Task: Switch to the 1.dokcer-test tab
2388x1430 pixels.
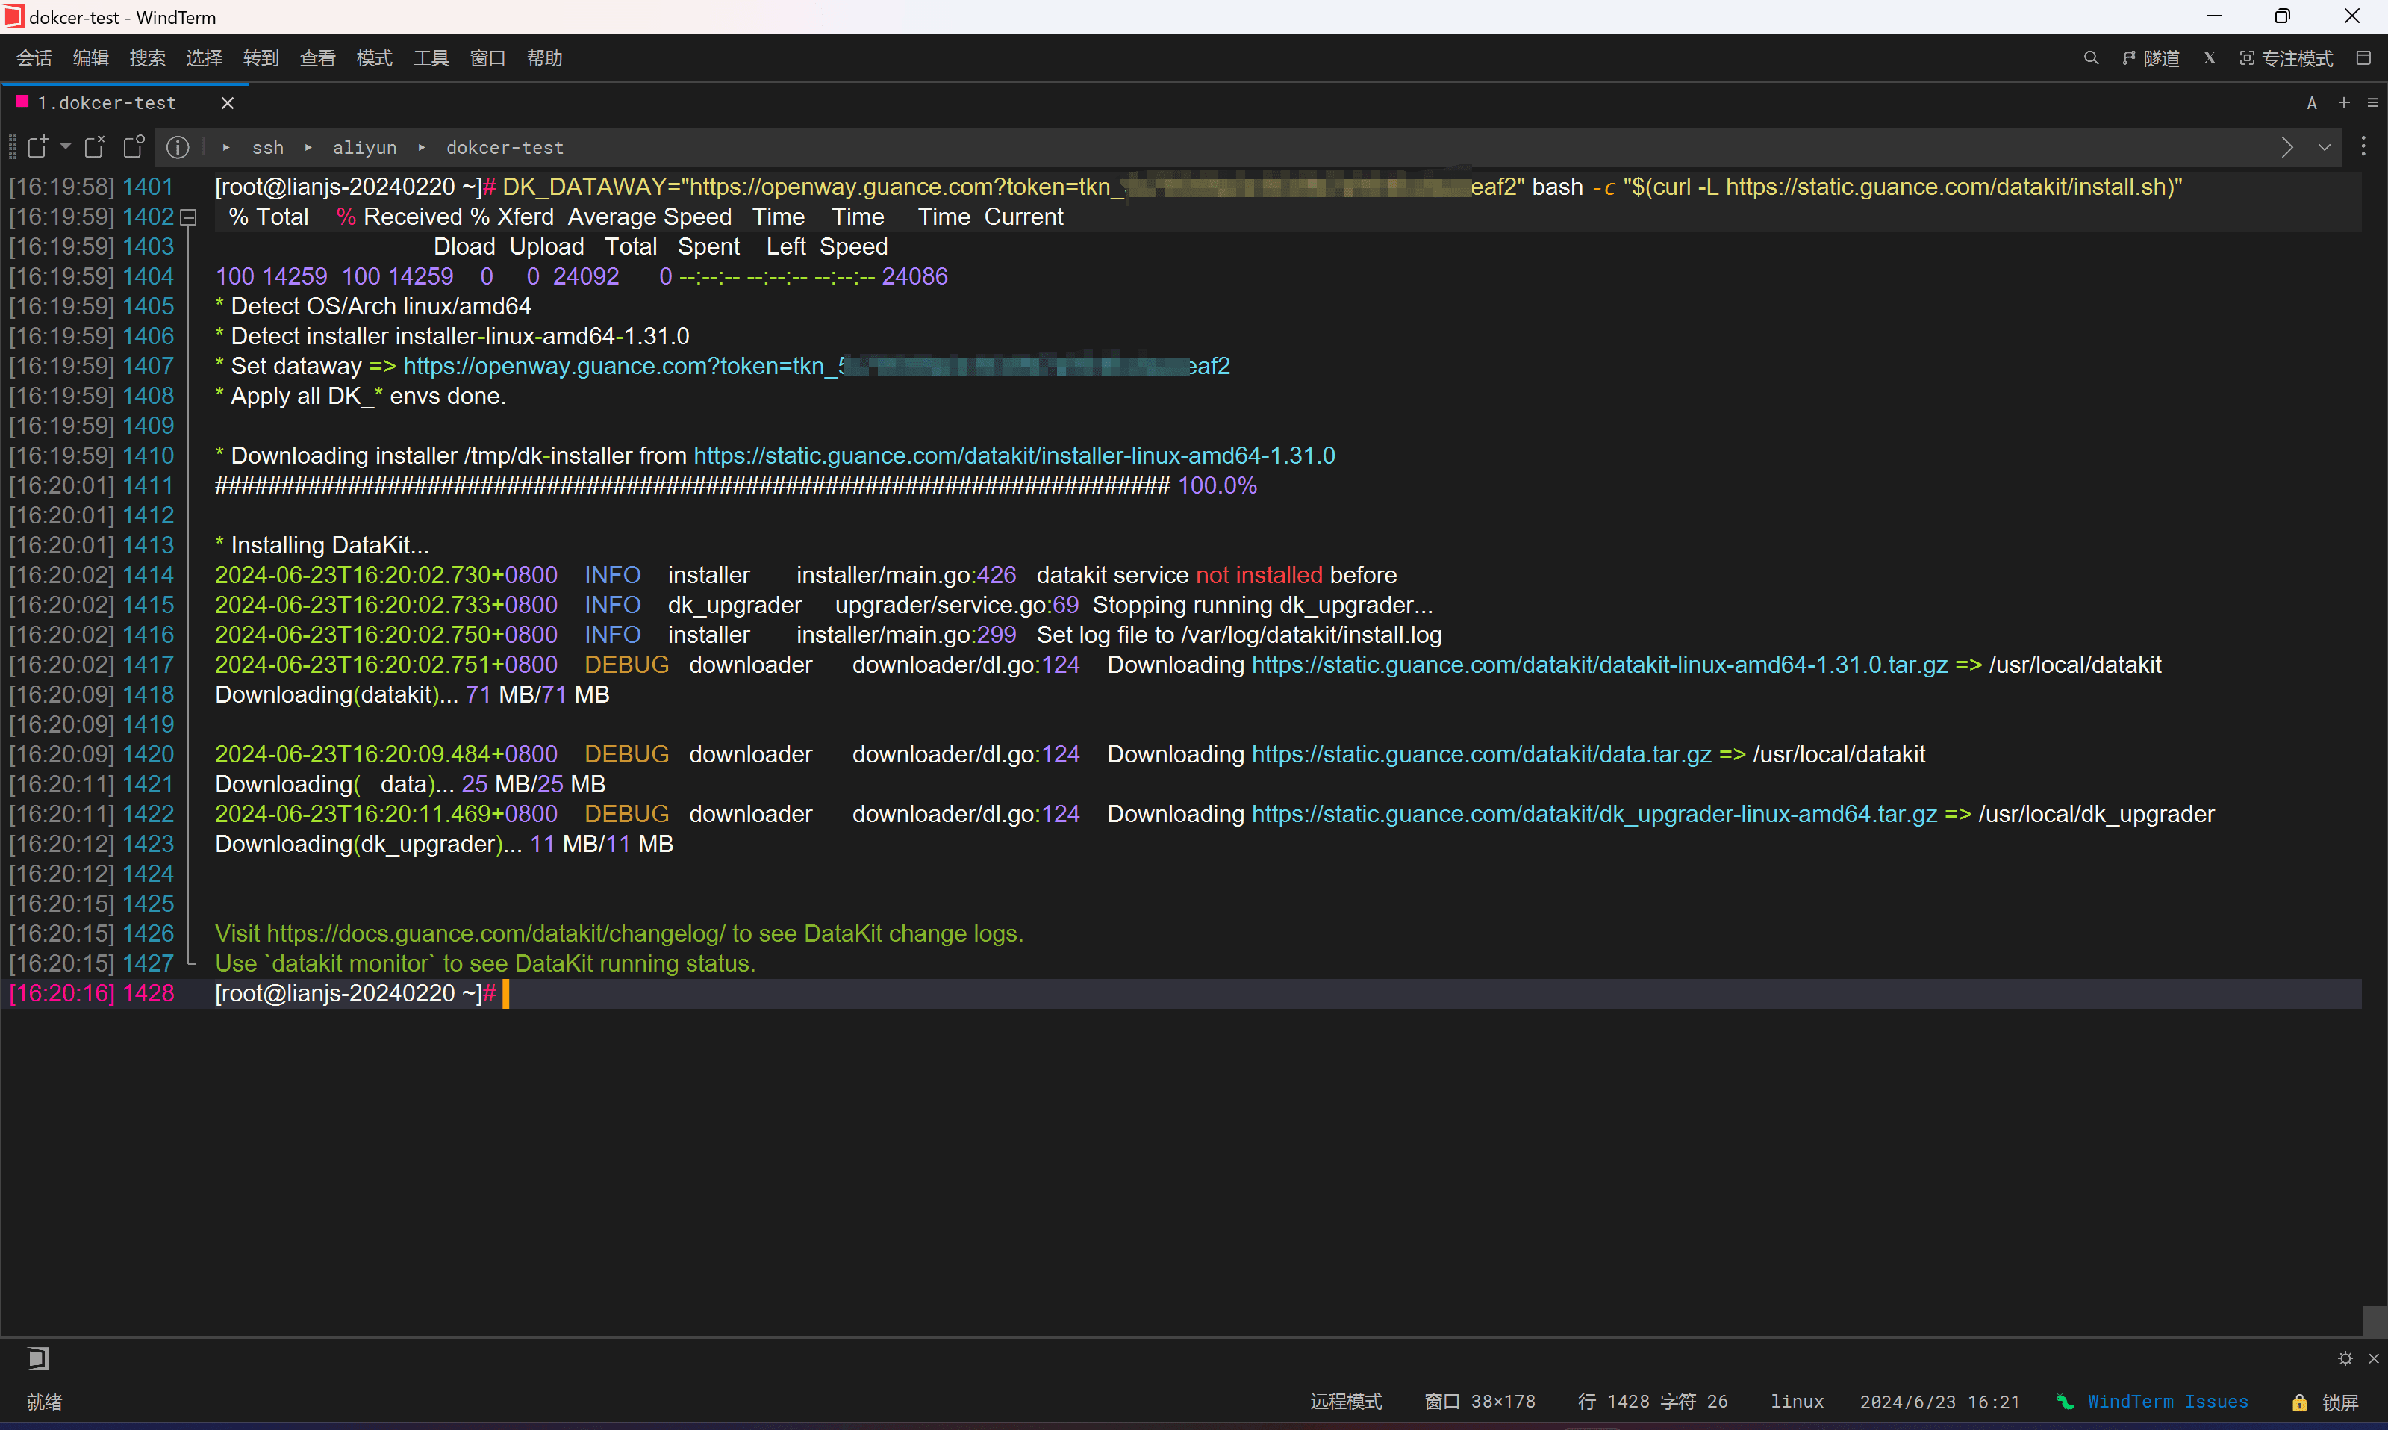Action: click(x=107, y=102)
